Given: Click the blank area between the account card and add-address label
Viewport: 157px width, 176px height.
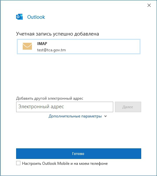Looking at the screenshot, I should point(79,75).
